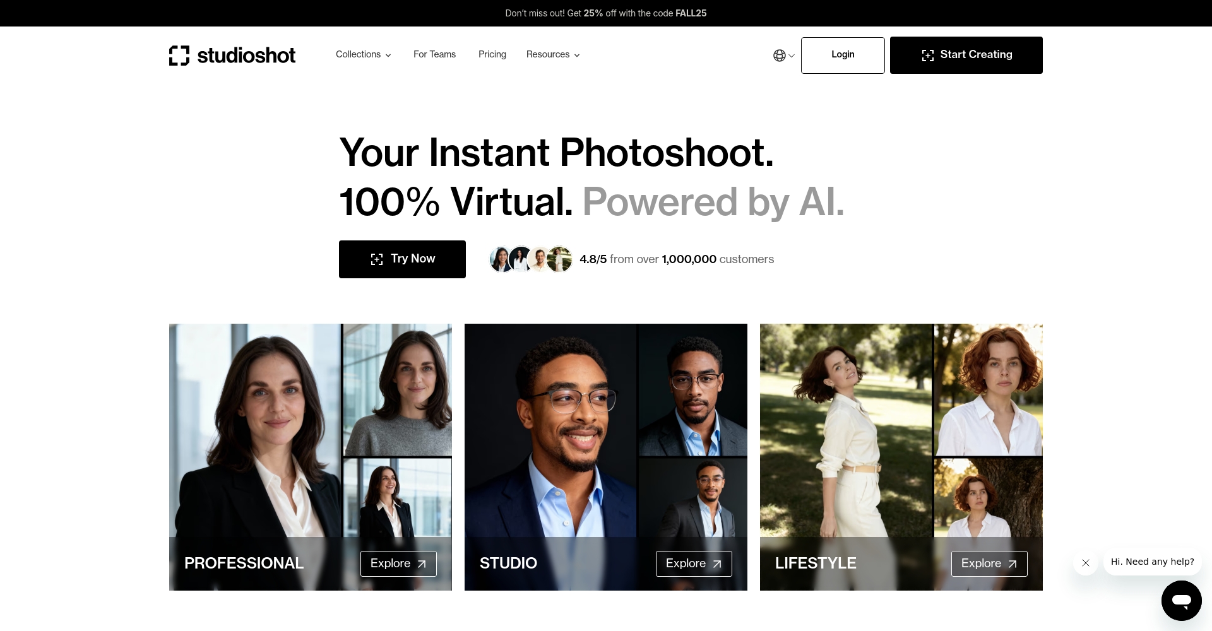
Task: Expand the Collections dropdown menu
Action: coord(363,55)
